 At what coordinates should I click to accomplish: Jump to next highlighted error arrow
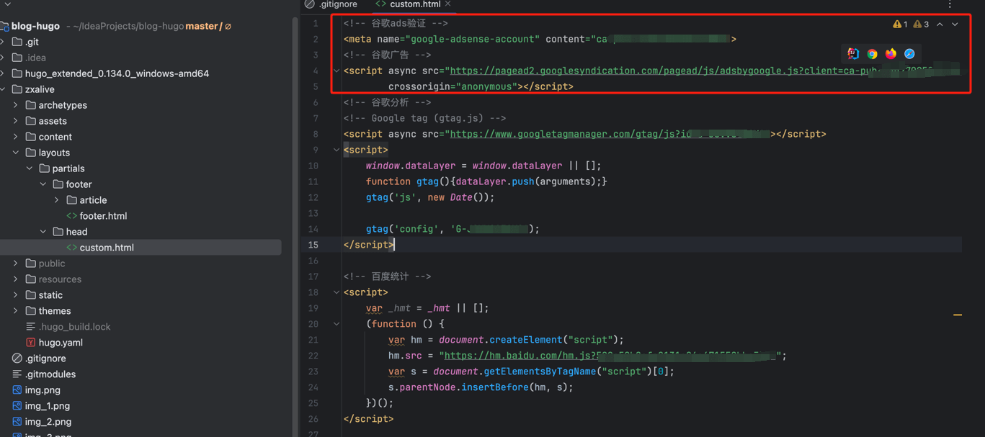(955, 24)
